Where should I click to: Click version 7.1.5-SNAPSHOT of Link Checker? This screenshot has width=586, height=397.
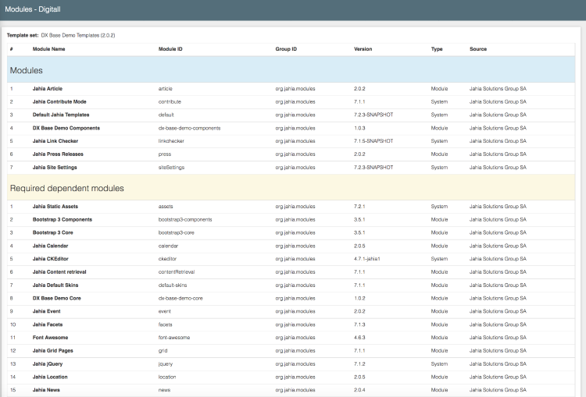(x=373, y=141)
